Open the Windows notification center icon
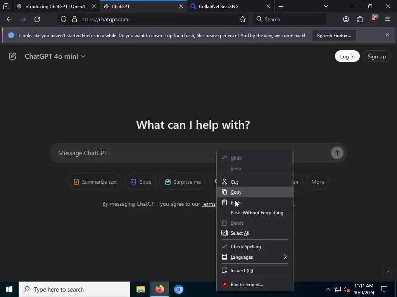The width and height of the screenshot is (397, 297). tap(384, 289)
